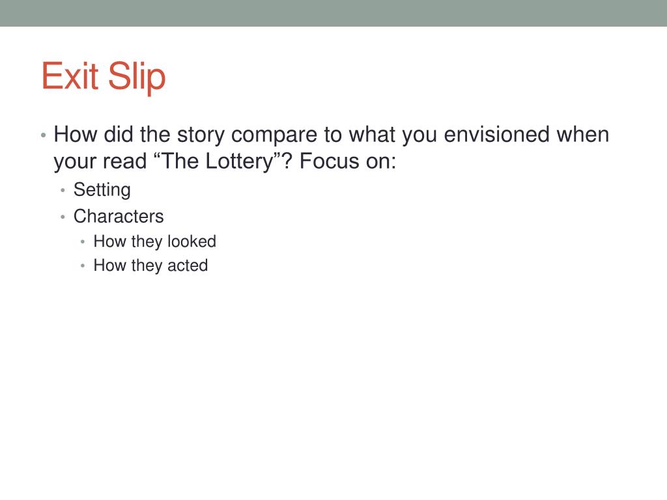Click the "Exit Slip" slide title
This screenshot has width=667, height=500.
pyautogui.click(x=104, y=77)
